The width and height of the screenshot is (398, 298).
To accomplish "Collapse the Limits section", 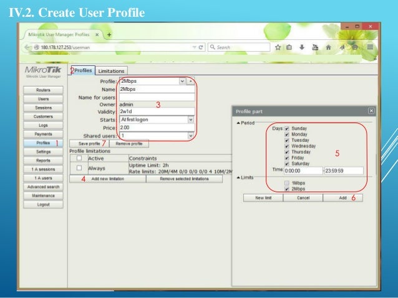I will 238,177.
